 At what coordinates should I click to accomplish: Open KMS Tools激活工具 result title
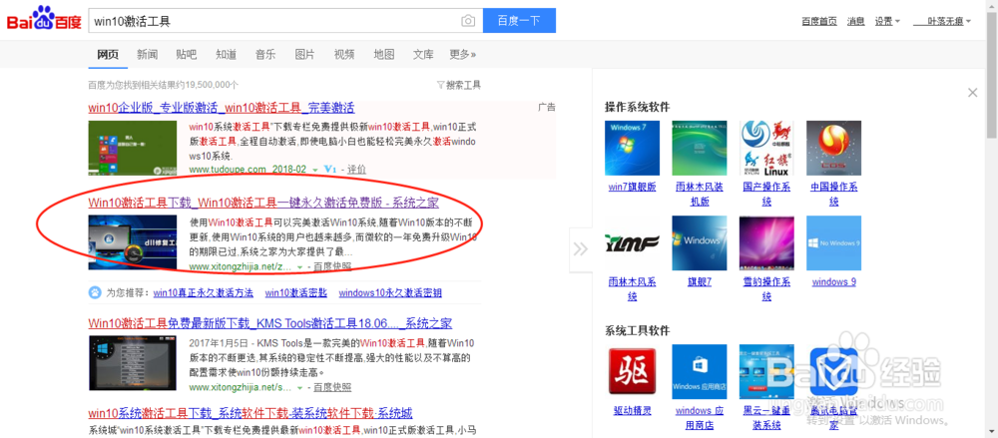[270, 323]
